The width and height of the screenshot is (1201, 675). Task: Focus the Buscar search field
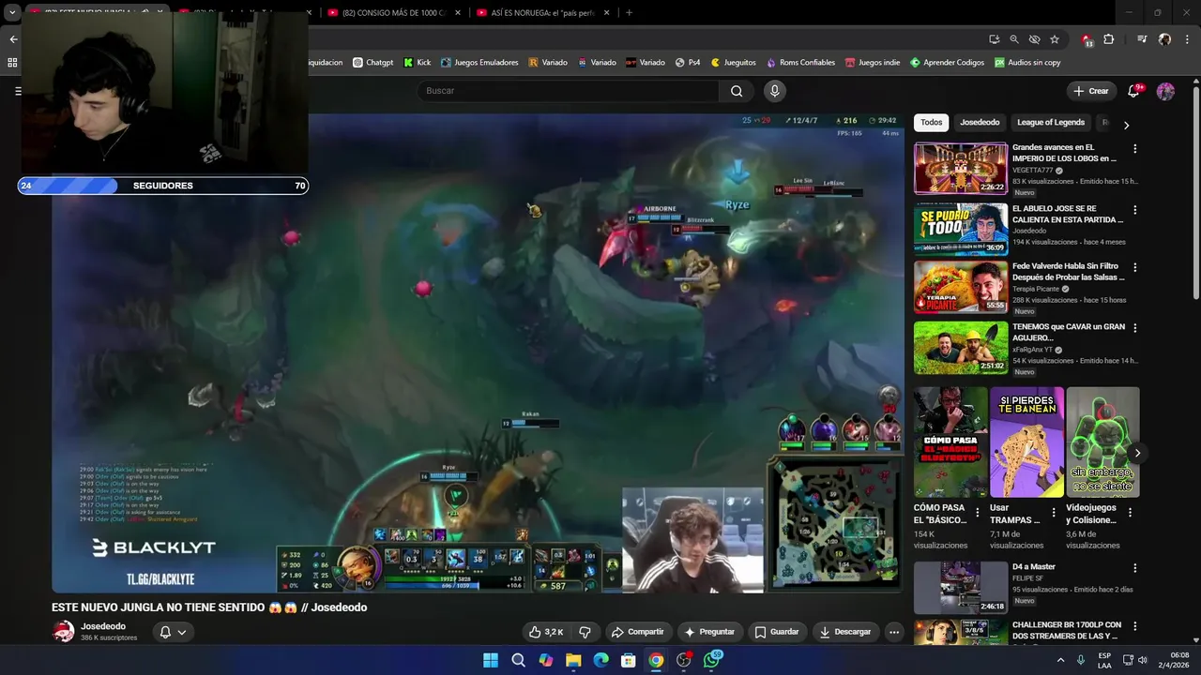[x=568, y=91]
